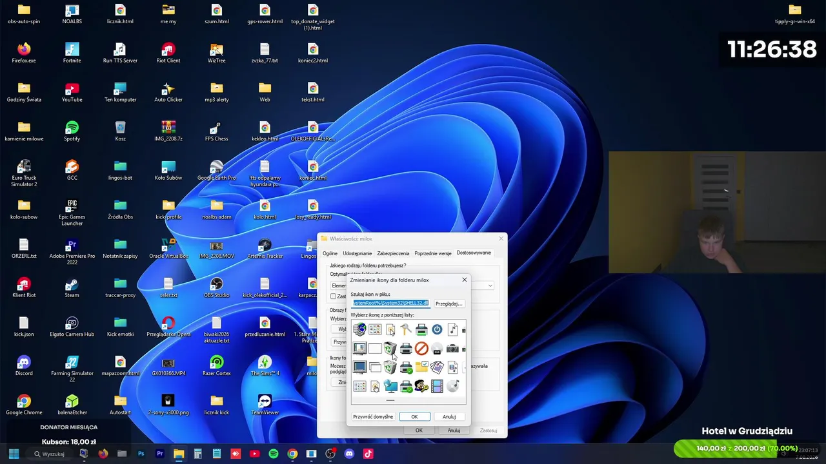This screenshot has height=464, width=826.
Task: Select the monitor with globe network icon
Action: click(x=390, y=386)
